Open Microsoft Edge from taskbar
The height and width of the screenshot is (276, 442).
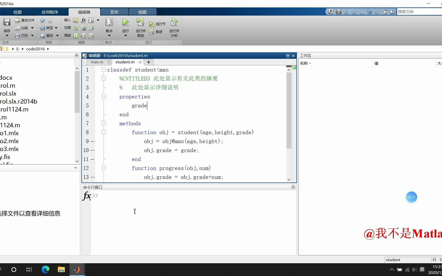tap(46, 269)
